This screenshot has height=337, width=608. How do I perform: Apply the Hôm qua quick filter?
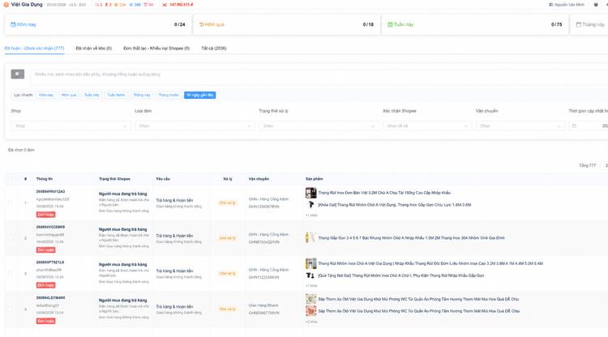point(69,95)
